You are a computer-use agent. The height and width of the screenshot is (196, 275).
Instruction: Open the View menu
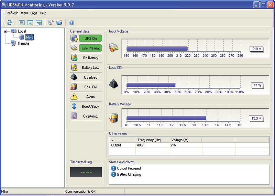(x=24, y=13)
